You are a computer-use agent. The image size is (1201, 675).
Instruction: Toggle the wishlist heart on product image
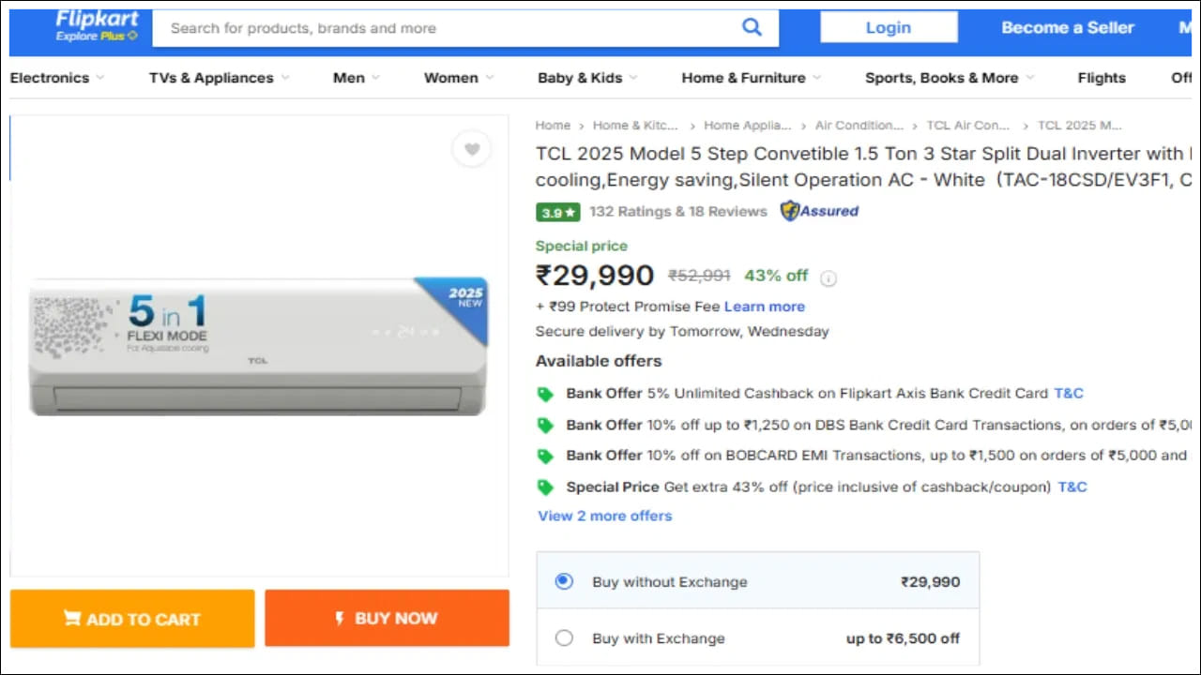[x=472, y=149]
